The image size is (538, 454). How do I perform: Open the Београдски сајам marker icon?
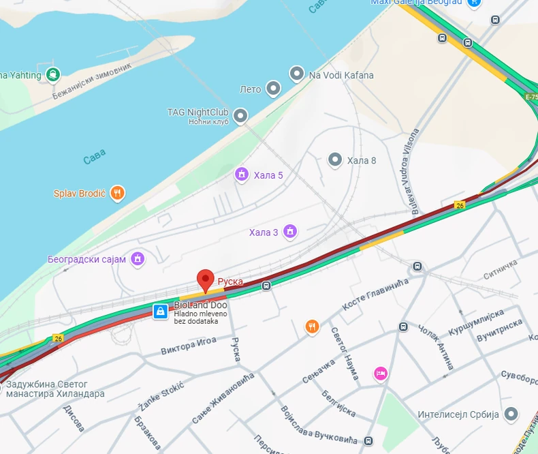pyautogui.click(x=138, y=259)
